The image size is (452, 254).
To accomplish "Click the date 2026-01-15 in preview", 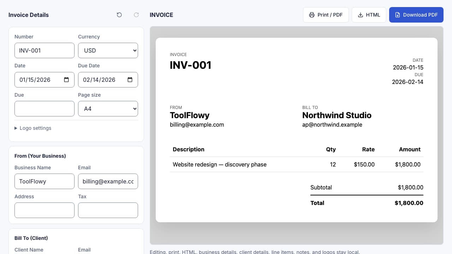I will coord(408,67).
